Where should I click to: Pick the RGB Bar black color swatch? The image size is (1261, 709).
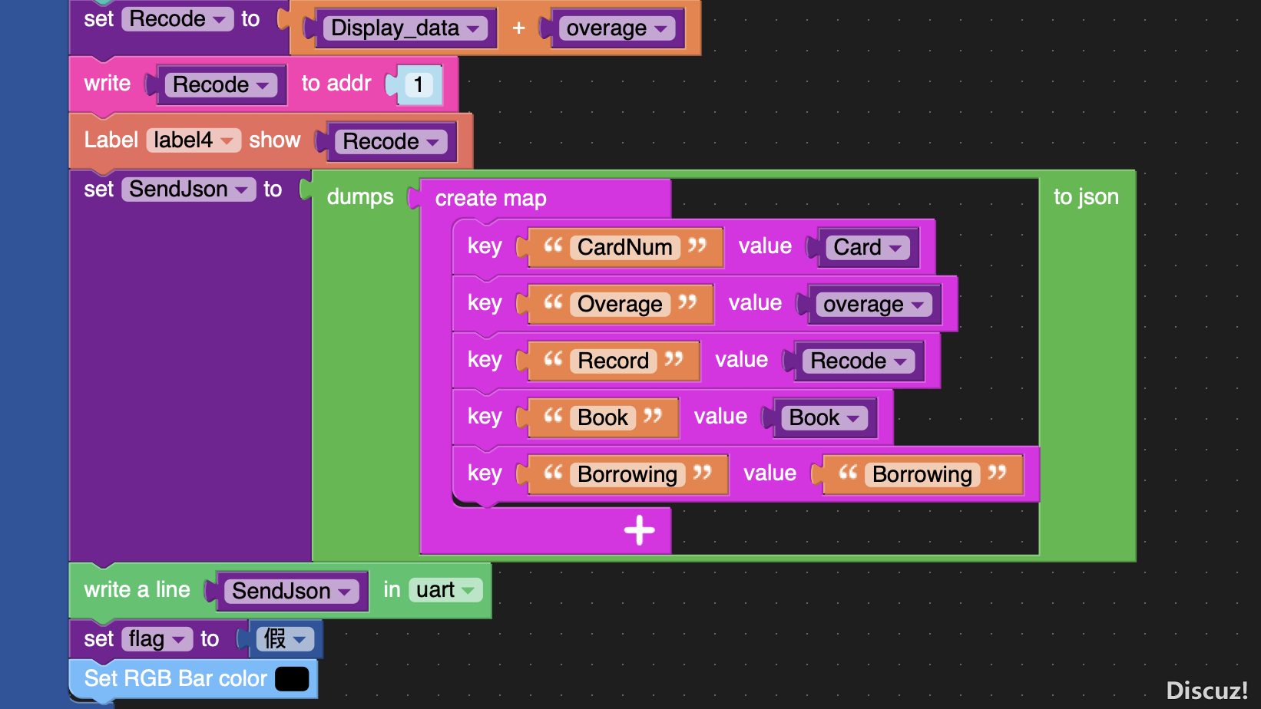[292, 678]
